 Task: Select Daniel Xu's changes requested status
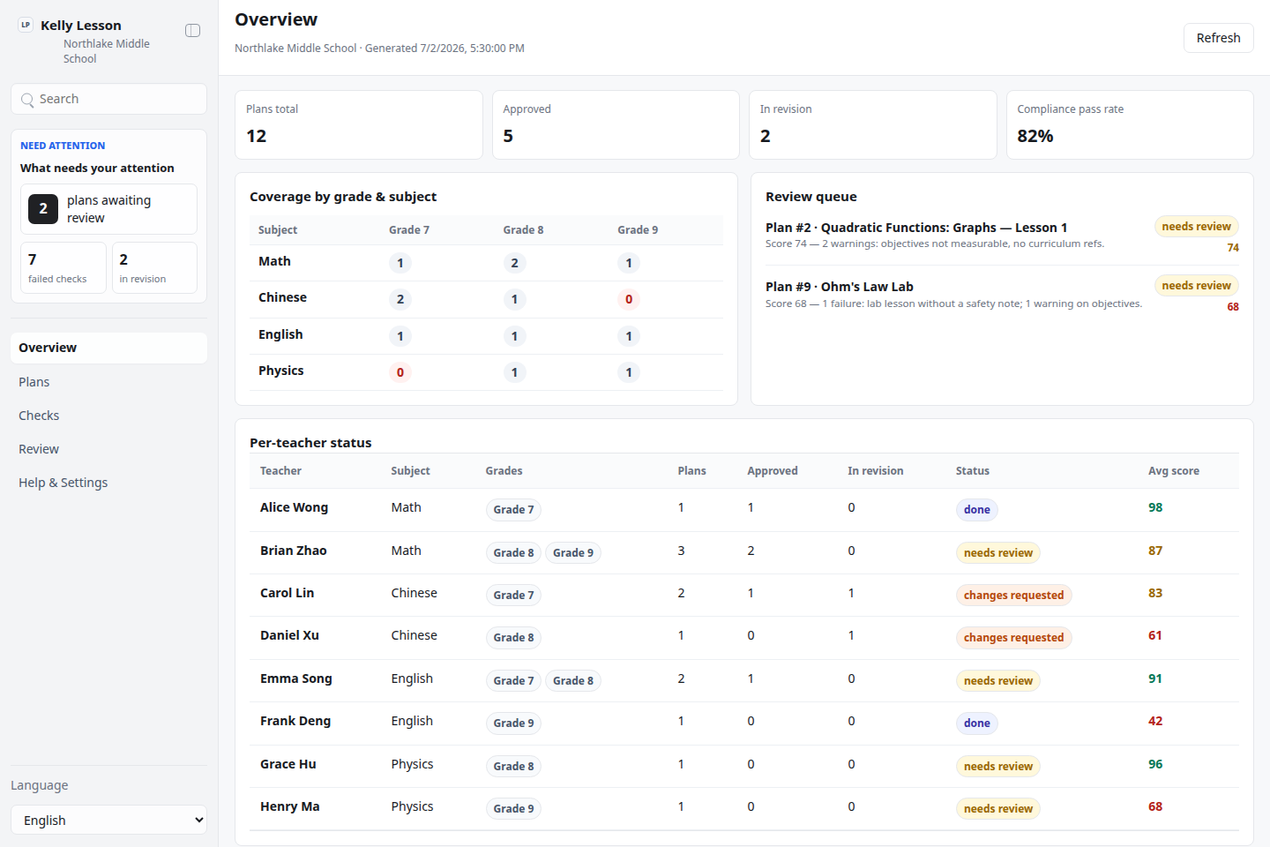point(1013,638)
